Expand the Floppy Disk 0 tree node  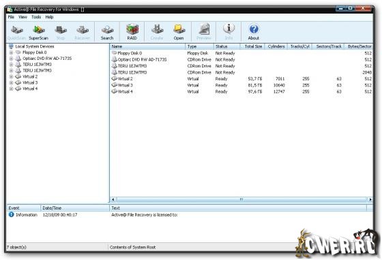pos(11,52)
